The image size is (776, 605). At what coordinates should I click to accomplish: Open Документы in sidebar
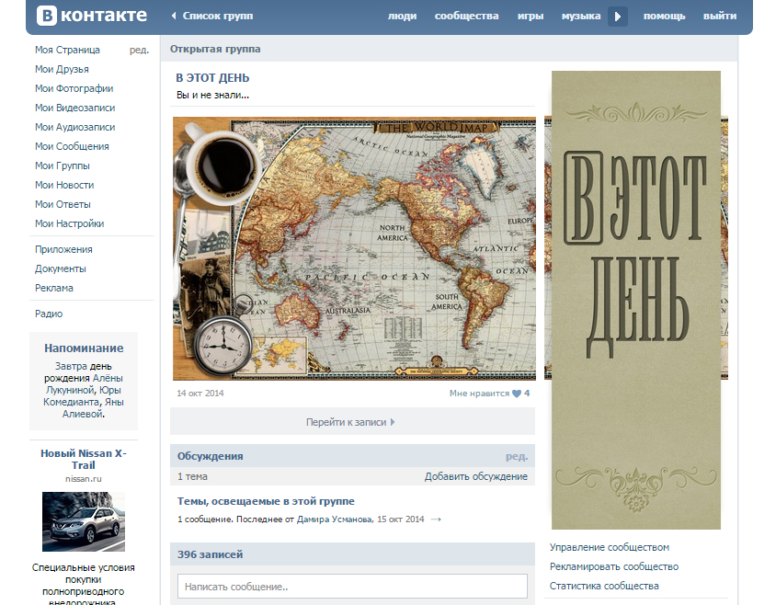pyautogui.click(x=61, y=268)
